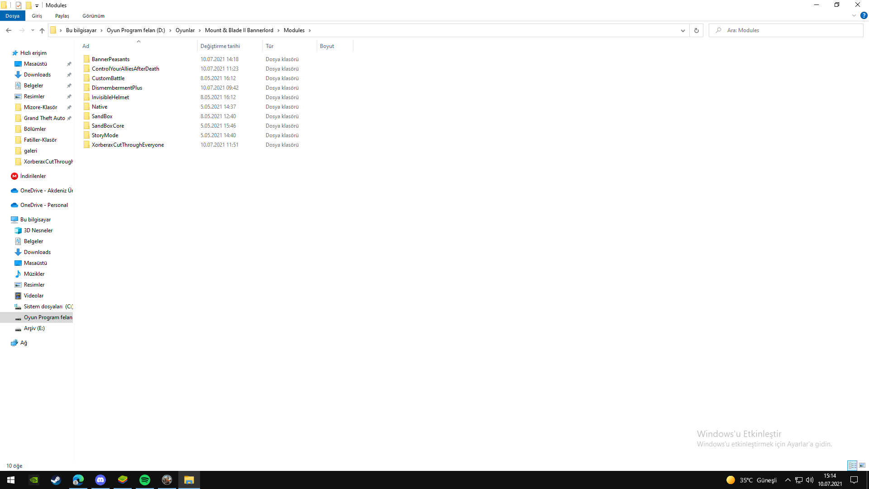Select Arşiv (E:) drive
The height and width of the screenshot is (489, 869).
(x=34, y=328)
